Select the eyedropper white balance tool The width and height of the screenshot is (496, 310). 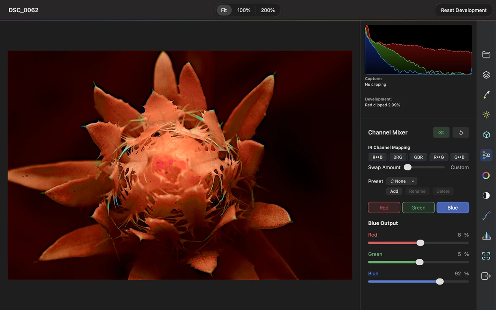click(486, 94)
